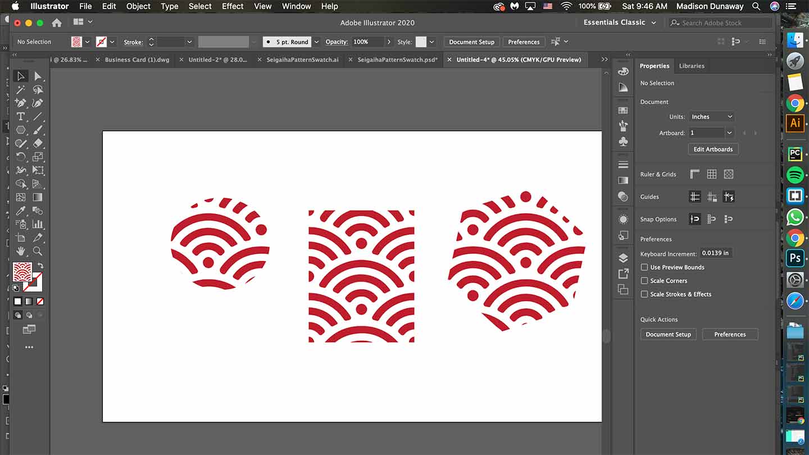Image resolution: width=809 pixels, height=455 pixels.
Task: Open the fill swatch dropdown in control bar
Action: (x=87, y=42)
